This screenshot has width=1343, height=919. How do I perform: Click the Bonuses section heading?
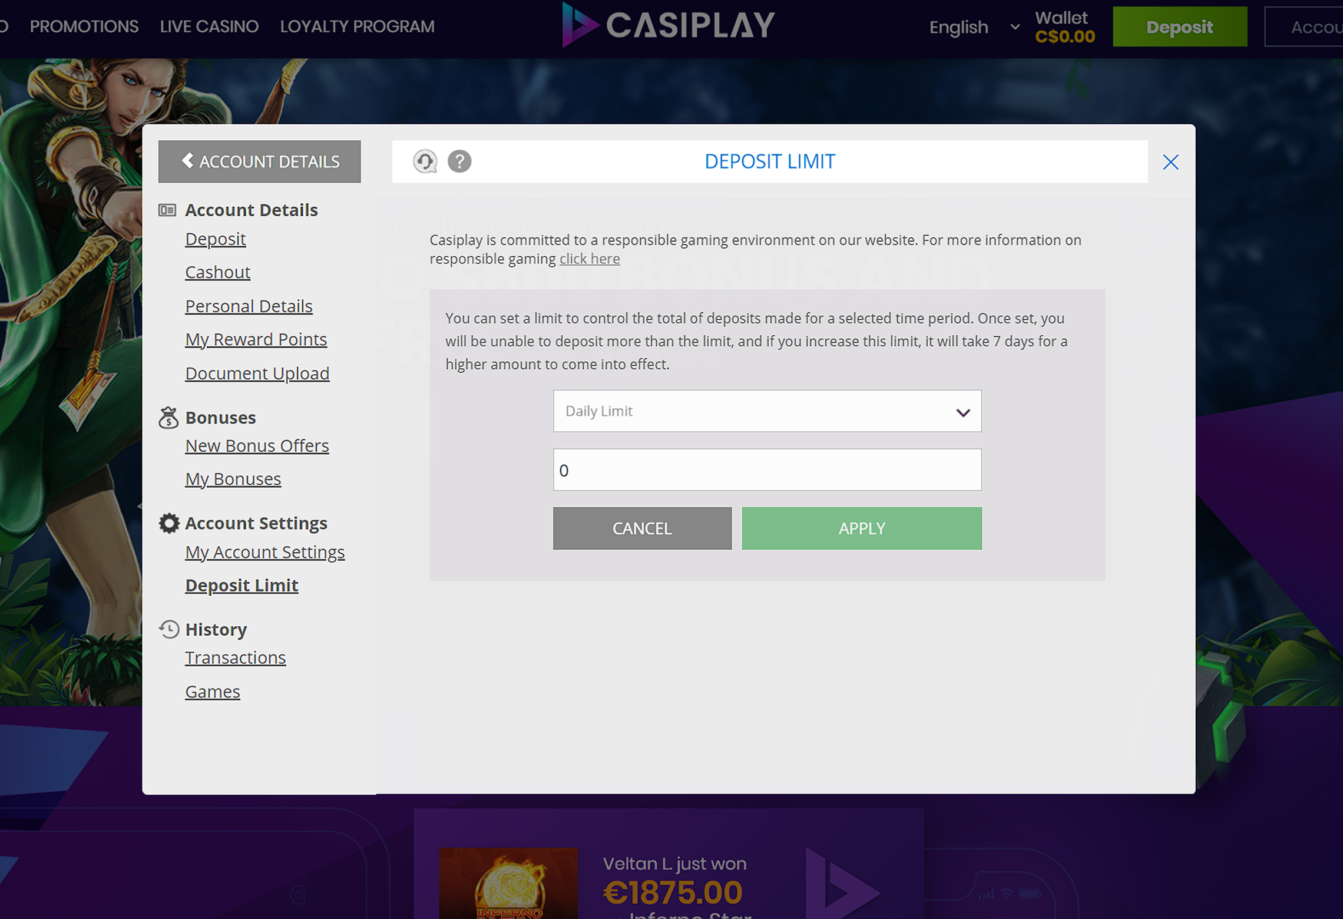[x=220, y=418]
